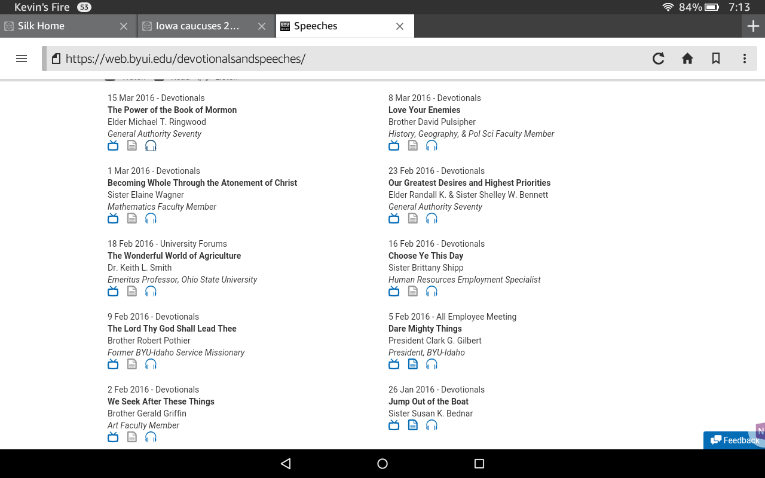Tap the Android home circle button

[382, 464]
